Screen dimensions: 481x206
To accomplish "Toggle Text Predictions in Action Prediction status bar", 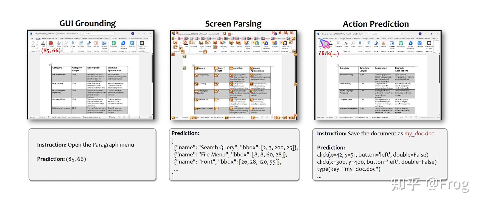I will (x=361, y=117).
